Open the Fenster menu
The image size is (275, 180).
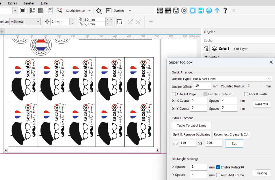[x=29, y=3]
